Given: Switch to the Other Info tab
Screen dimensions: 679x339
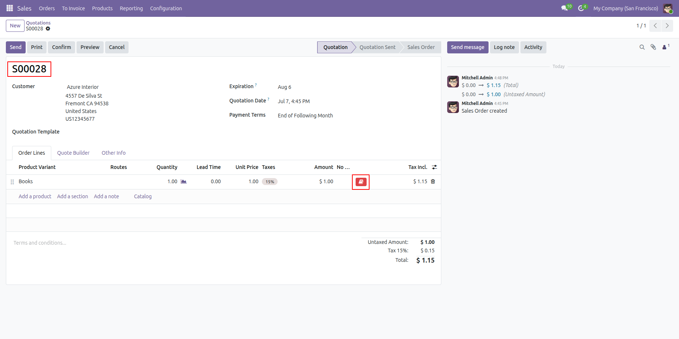Looking at the screenshot, I should point(114,153).
